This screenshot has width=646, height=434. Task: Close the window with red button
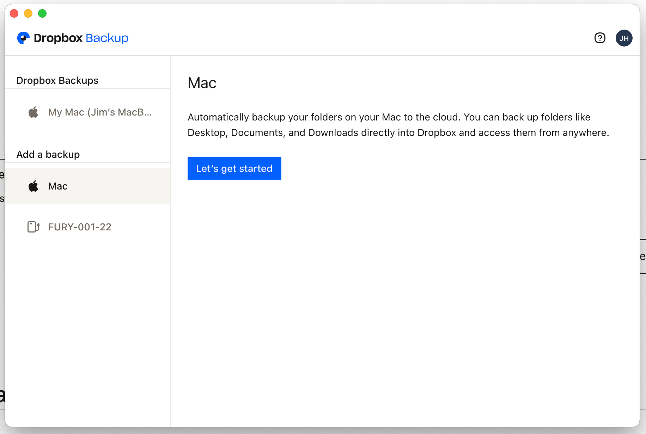click(x=14, y=13)
